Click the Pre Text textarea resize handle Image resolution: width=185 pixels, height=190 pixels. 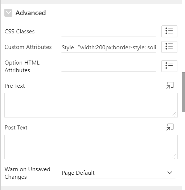(174, 114)
